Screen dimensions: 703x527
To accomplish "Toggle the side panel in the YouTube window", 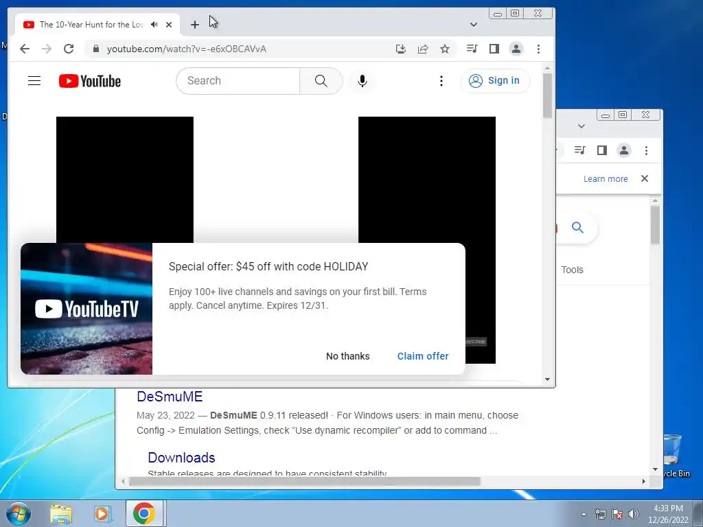I will tap(494, 49).
